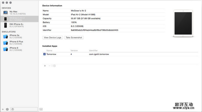Viewport: 202px width, 112px height.
Task: Click the iPhone 5s simulator icon
Action: [5, 36]
